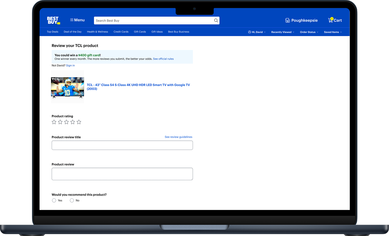Viewport: 389px width, 236px height.
Task: Expand Saved Items dropdown
Action: click(333, 32)
